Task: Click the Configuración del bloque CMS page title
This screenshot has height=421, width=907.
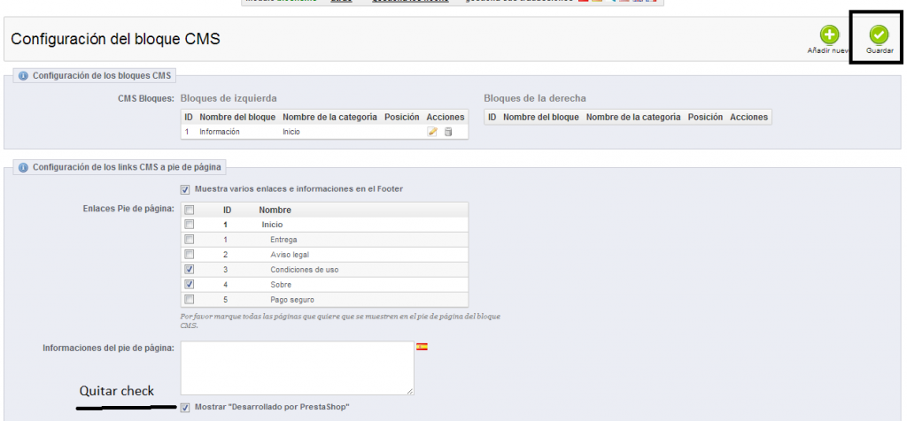Action: (116, 39)
